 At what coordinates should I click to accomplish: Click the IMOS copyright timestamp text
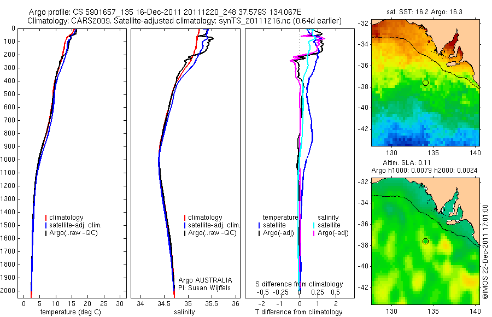pos(485,252)
